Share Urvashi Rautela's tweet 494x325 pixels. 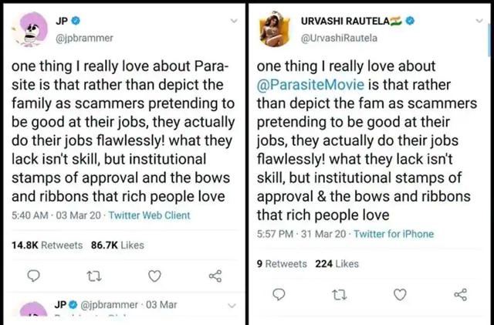pyautogui.click(x=461, y=294)
